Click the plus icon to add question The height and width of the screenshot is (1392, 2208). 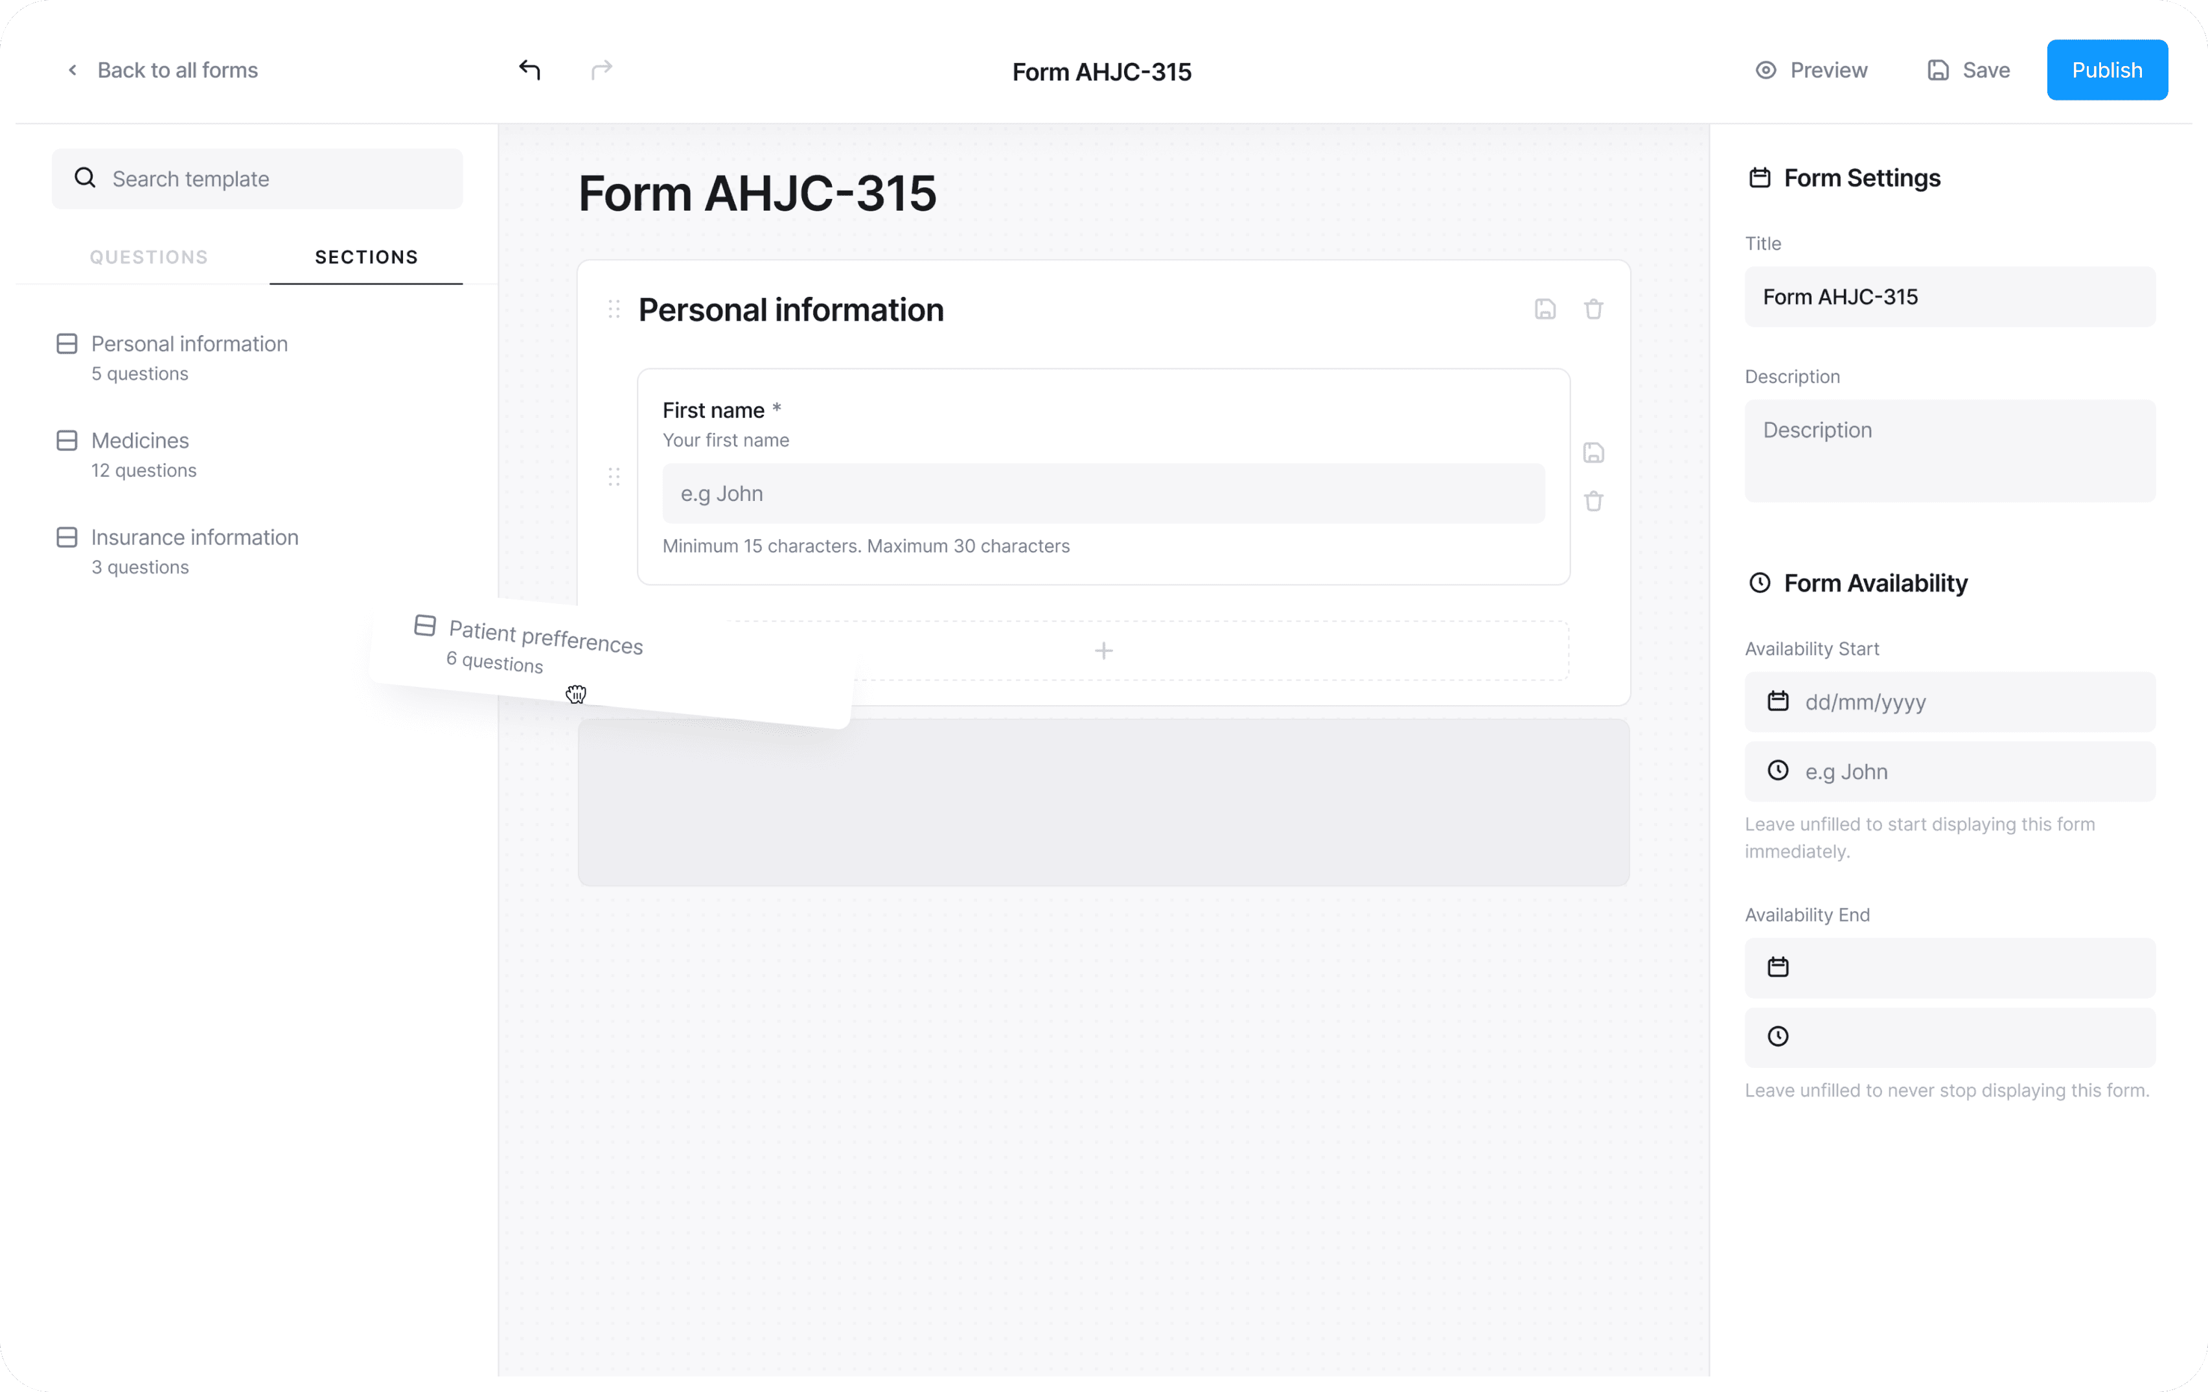coord(1103,651)
